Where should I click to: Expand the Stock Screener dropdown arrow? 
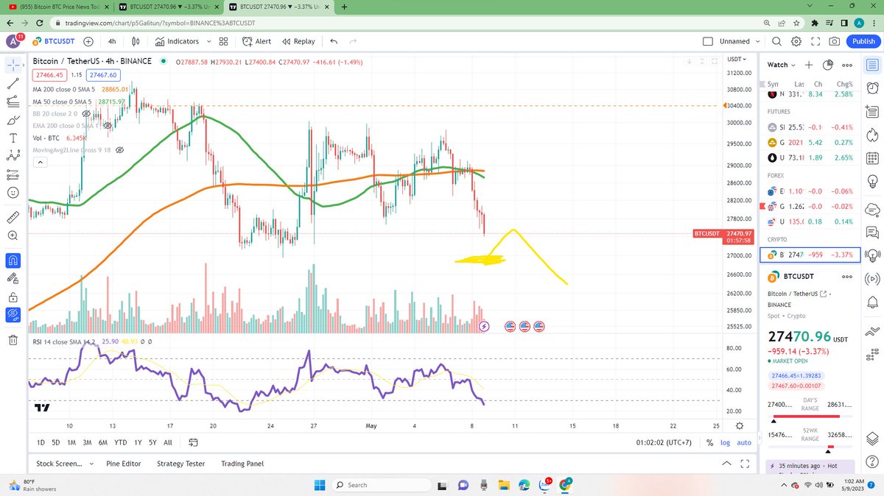91,464
